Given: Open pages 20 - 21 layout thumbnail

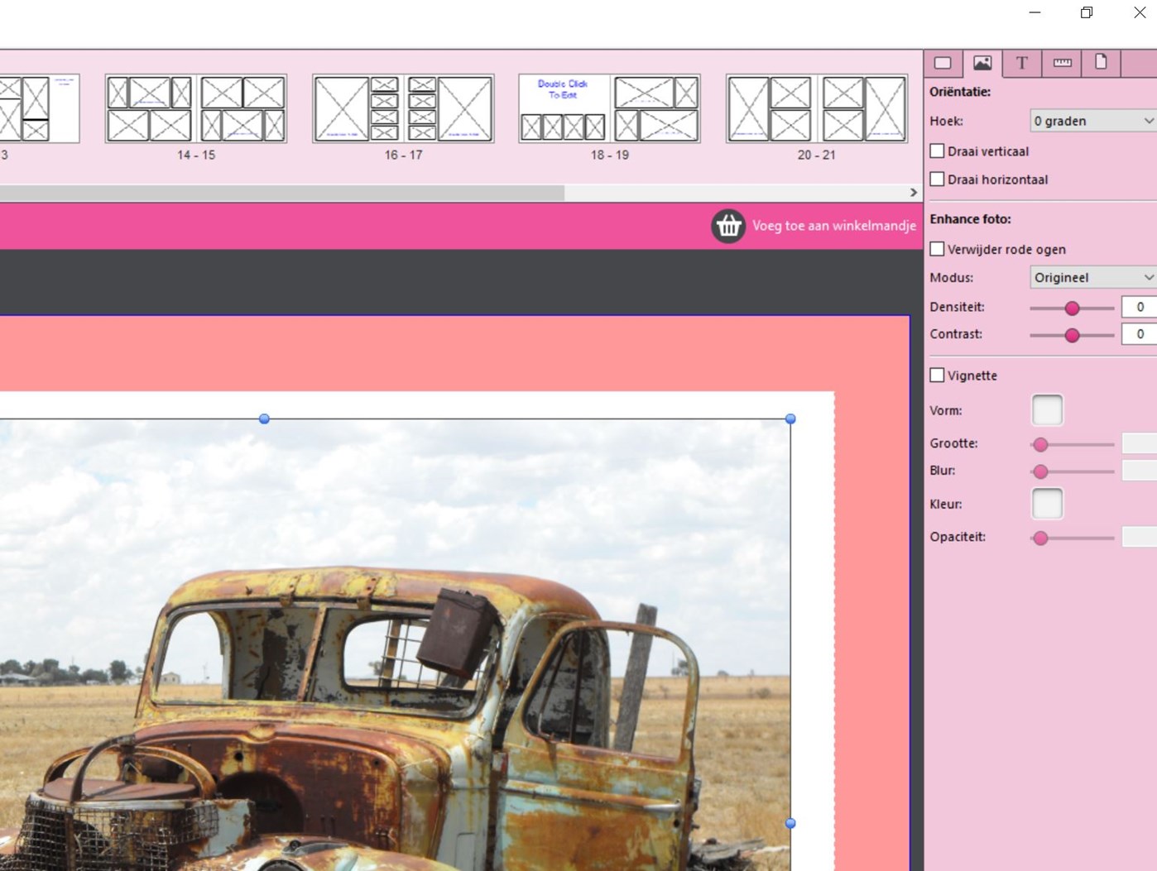Looking at the screenshot, I should click(816, 109).
